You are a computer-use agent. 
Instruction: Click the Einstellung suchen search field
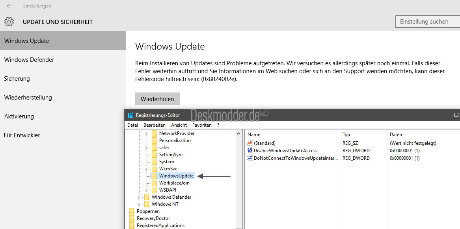pyautogui.click(x=428, y=22)
